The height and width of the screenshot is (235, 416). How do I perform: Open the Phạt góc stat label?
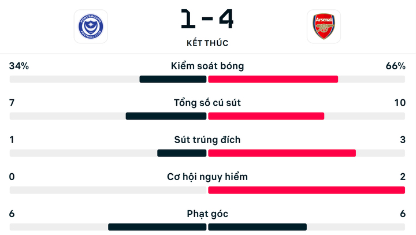tap(207, 214)
